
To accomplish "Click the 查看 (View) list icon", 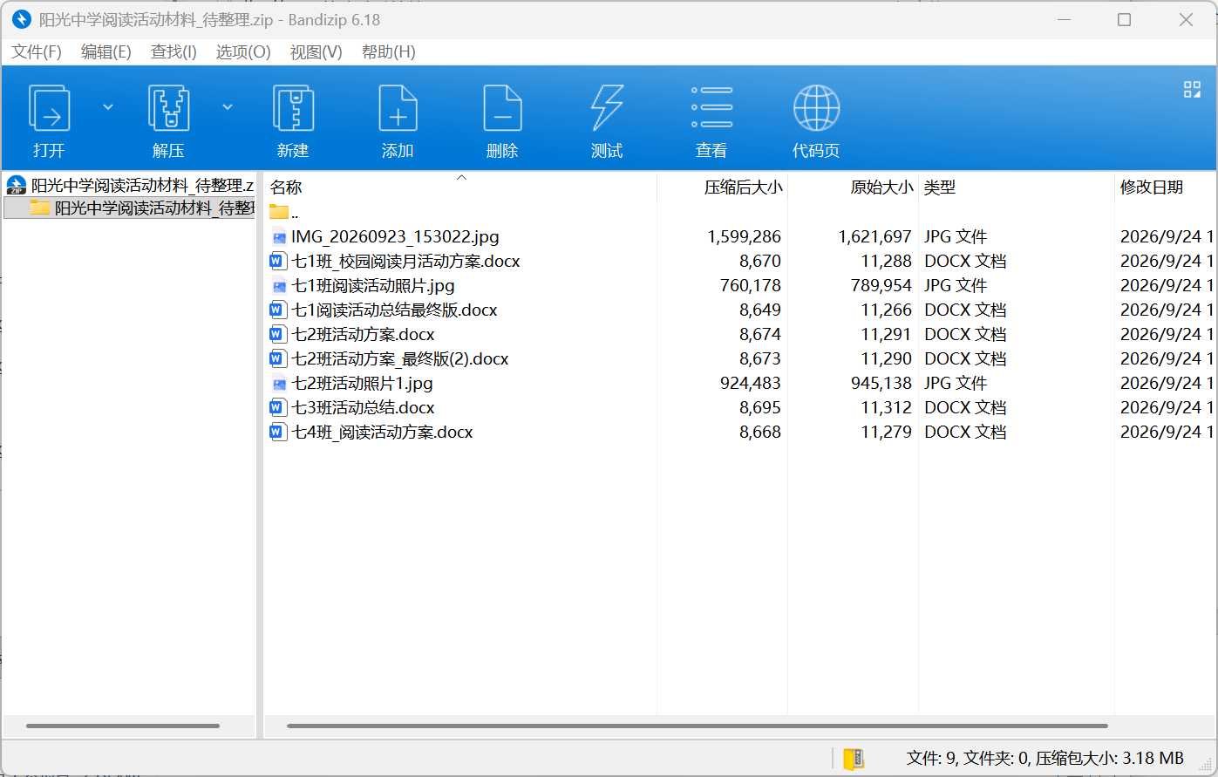I will coord(711,107).
